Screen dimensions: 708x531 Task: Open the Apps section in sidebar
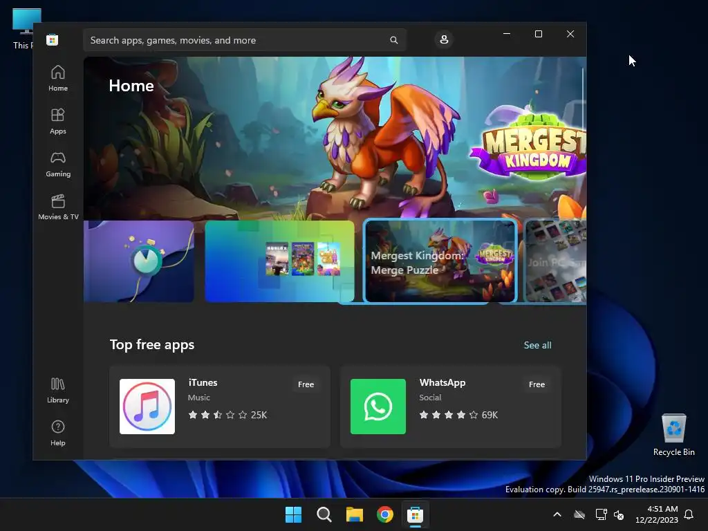tap(58, 122)
